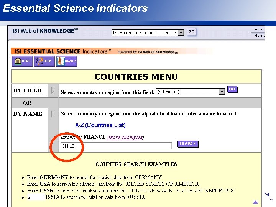Click the BY NAME arrow icon
This screenshot has width=276, height=207.
pos(53,114)
